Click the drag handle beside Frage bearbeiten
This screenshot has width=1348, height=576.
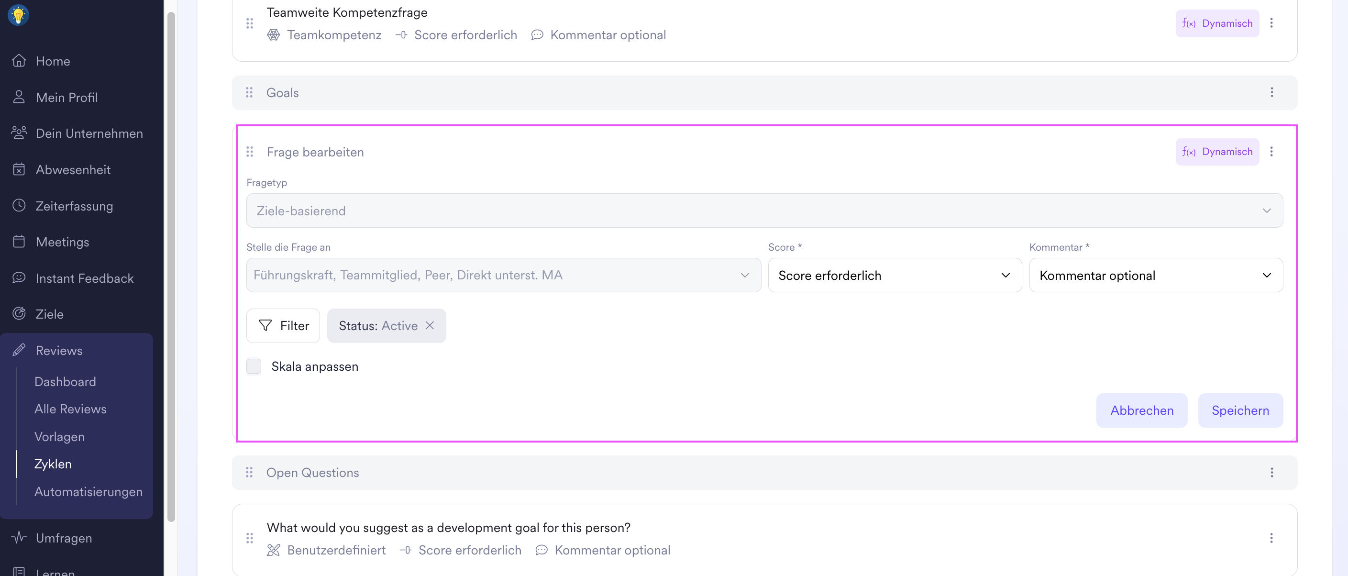click(250, 152)
